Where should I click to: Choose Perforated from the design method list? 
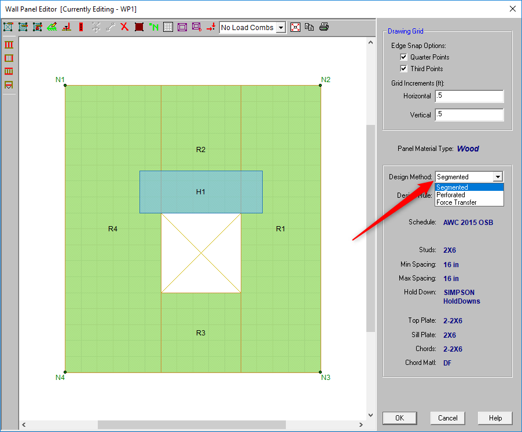(469, 195)
